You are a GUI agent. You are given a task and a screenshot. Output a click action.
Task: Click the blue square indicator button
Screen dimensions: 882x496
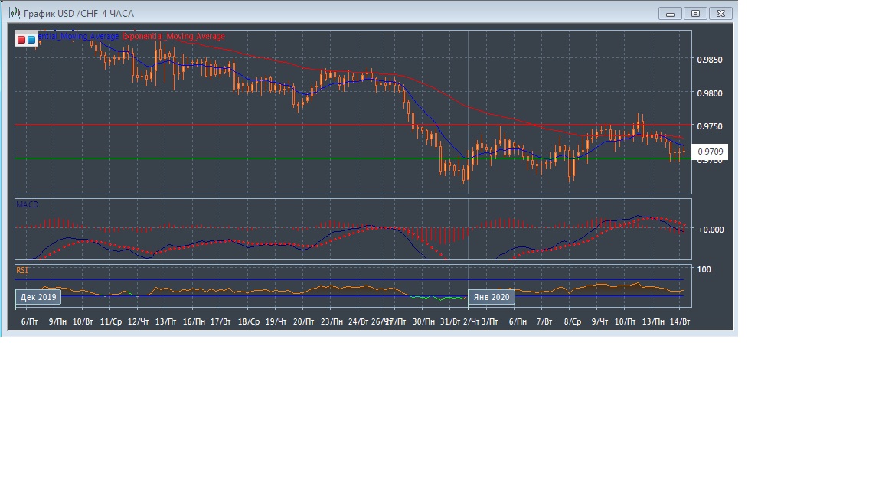point(31,39)
